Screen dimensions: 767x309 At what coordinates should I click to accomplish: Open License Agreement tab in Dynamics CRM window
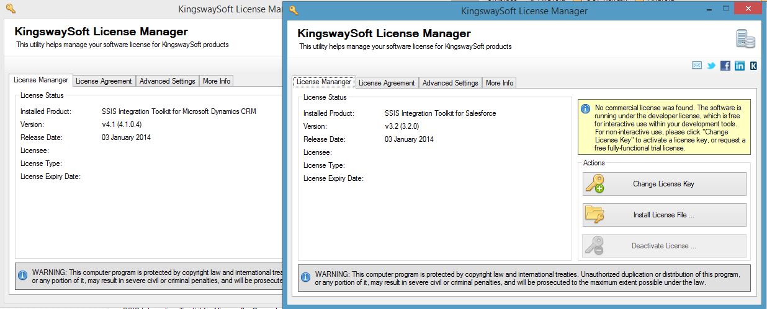(x=104, y=81)
